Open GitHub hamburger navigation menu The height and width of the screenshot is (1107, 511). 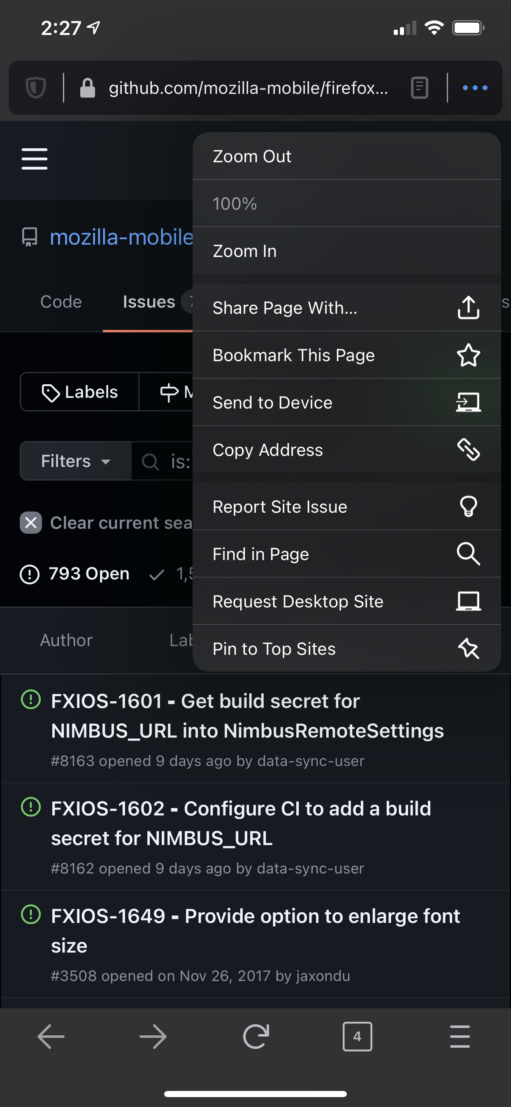point(35,159)
